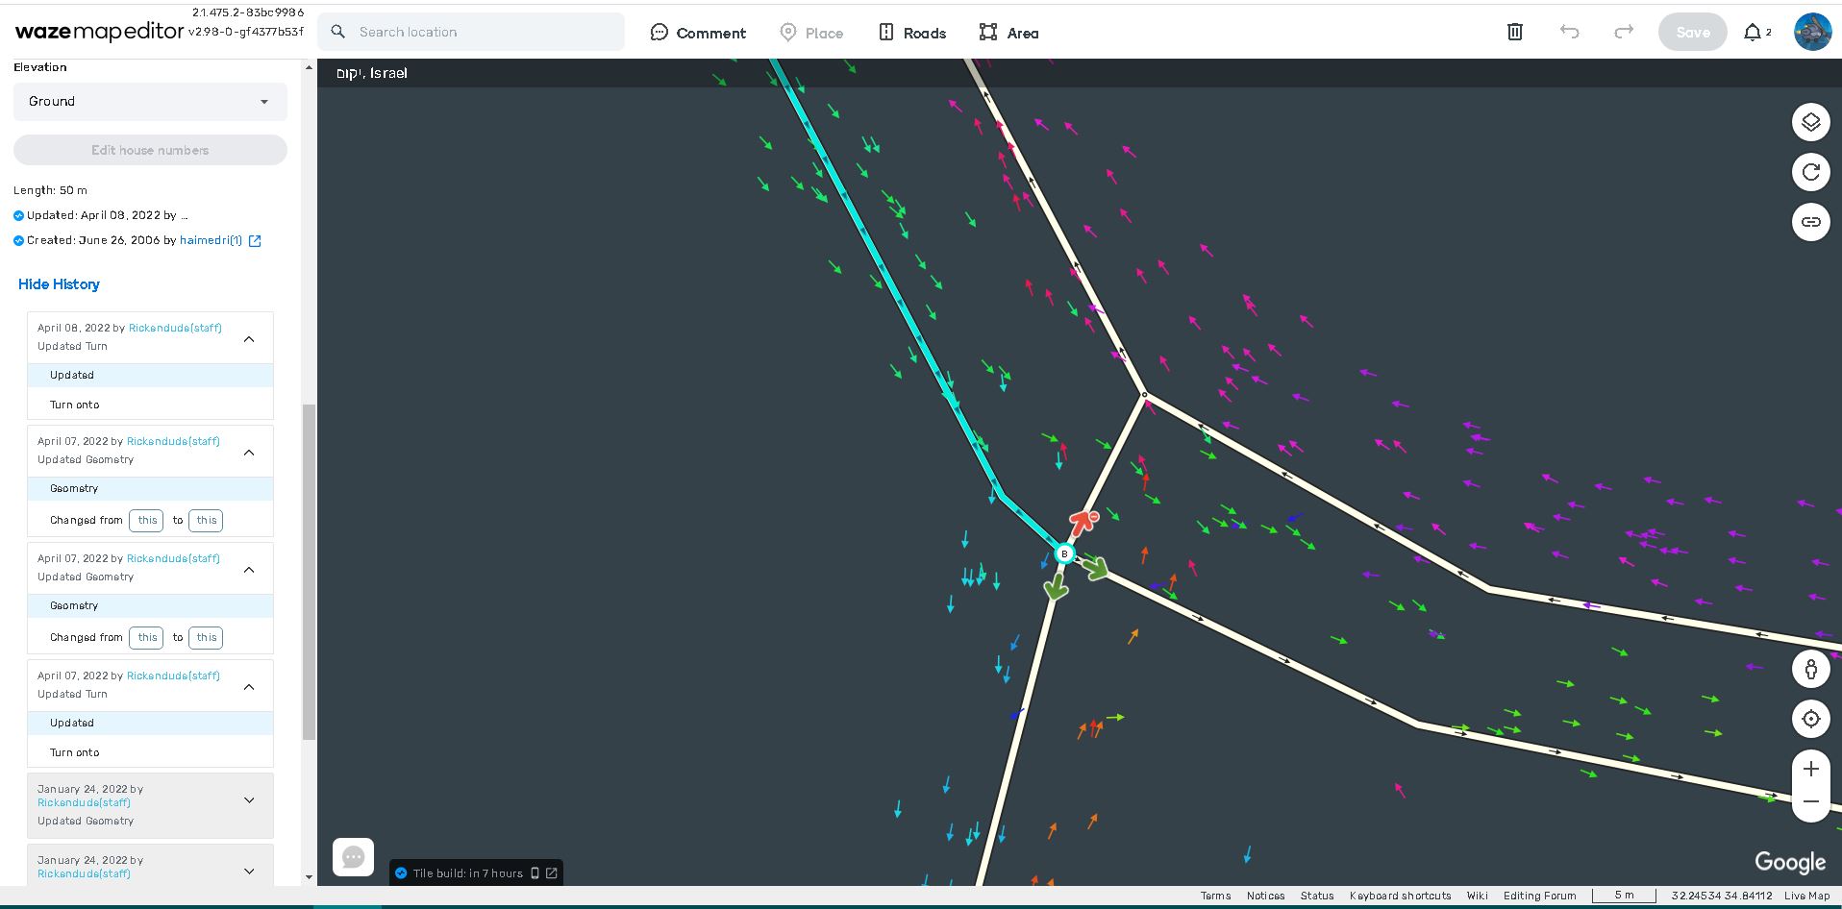Open the Elevation dropdown set to Ground

150,102
